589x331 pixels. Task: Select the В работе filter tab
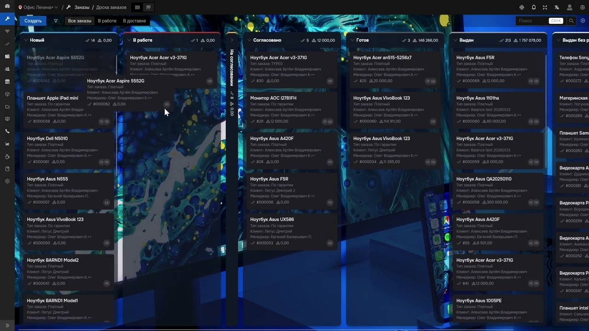click(107, 21)
